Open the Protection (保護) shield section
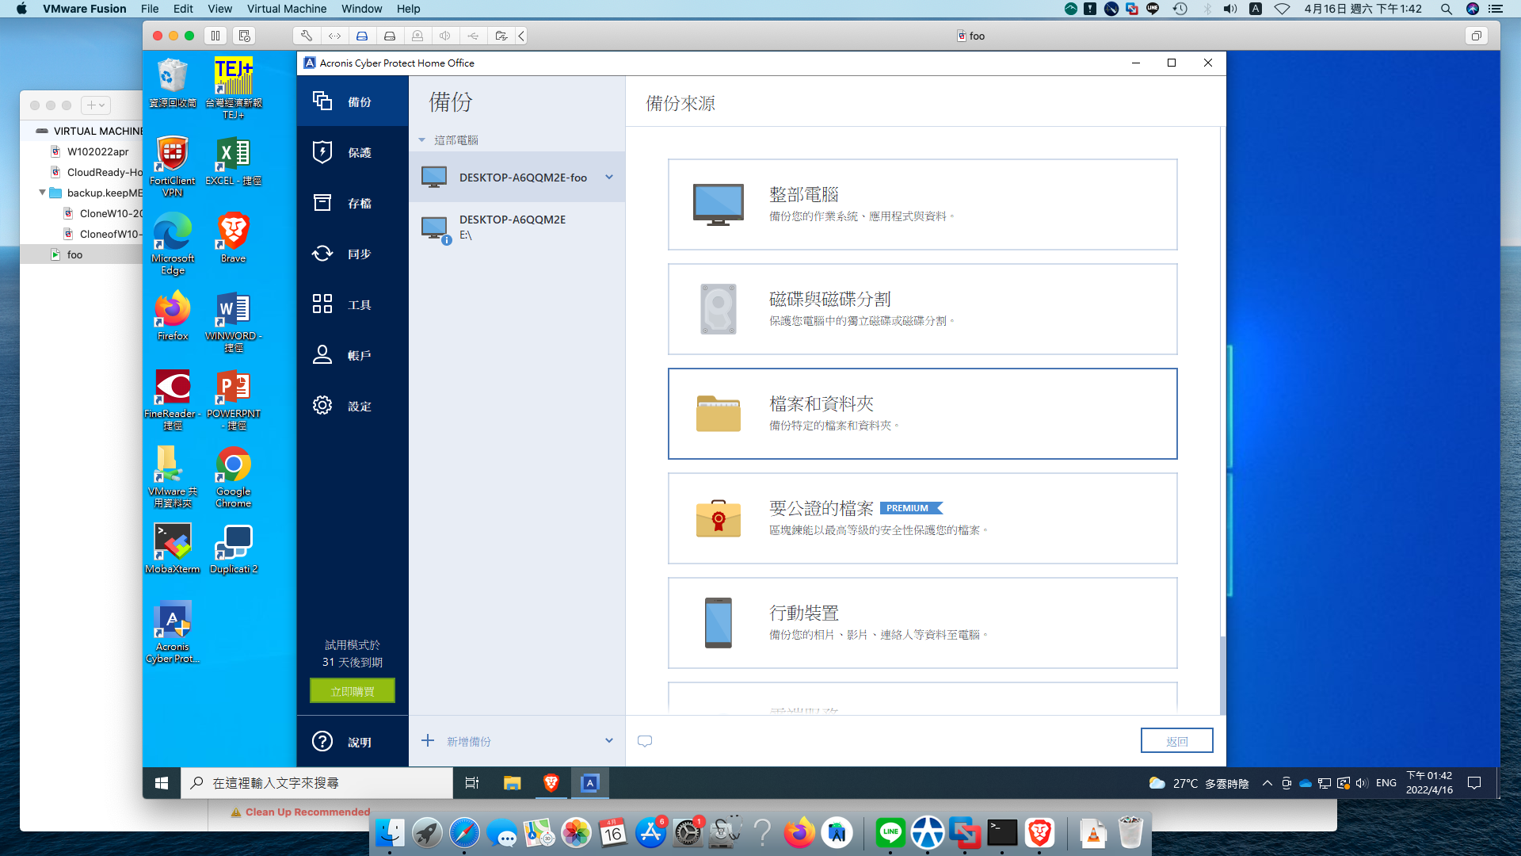This screenshot has height=856, width=1521. 352,152
